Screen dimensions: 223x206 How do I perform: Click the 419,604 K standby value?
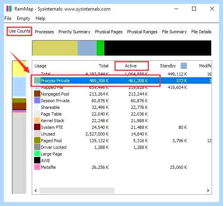point(177,87)
